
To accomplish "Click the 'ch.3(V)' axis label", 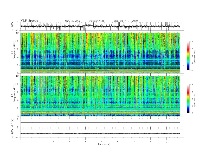I will point(12,123).
